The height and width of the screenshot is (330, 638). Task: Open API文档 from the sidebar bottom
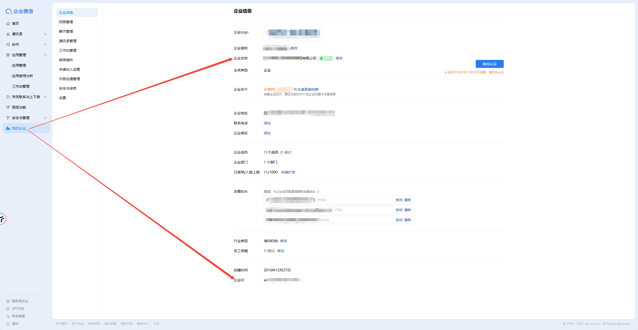click(x=17, y=309)
